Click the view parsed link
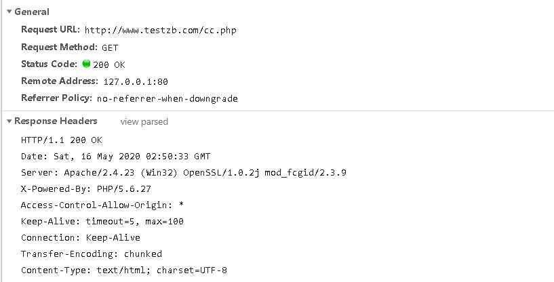This screenshot has height=282, width=554. coord(144,121)
